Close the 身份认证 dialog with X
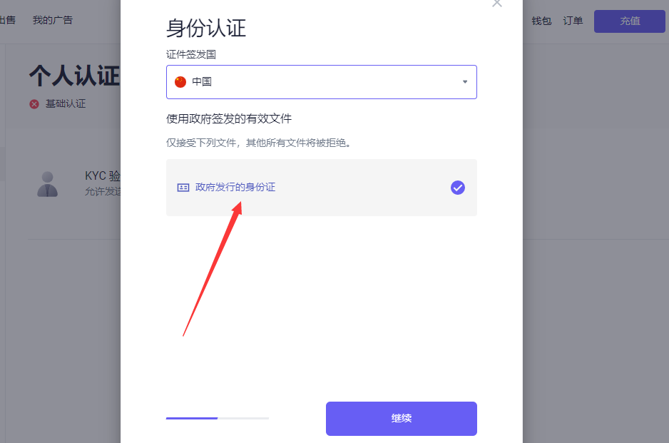Viewport: 669px width, 443px height. point(496,4)
